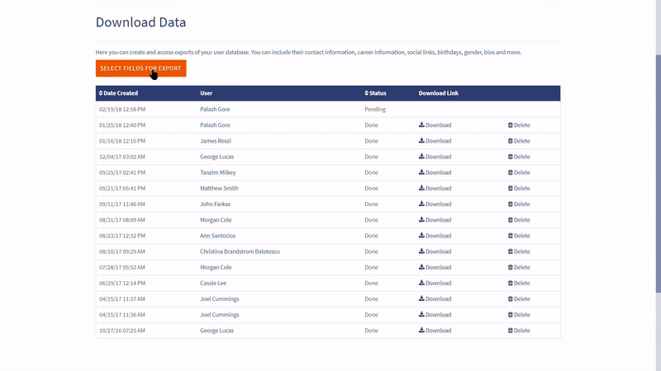Delete James Rossi's export entry

click(x=519, y=141)
